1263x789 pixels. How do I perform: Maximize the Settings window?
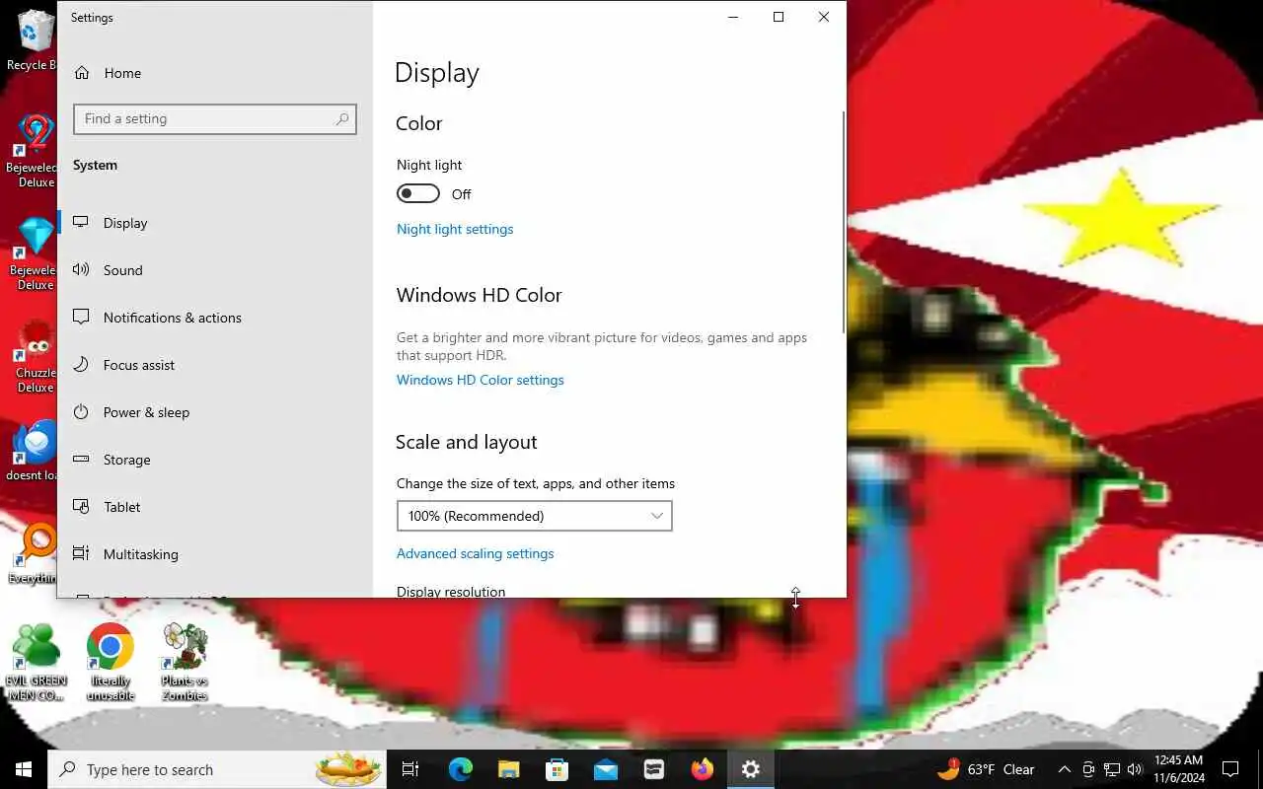(x=779, y=17)
